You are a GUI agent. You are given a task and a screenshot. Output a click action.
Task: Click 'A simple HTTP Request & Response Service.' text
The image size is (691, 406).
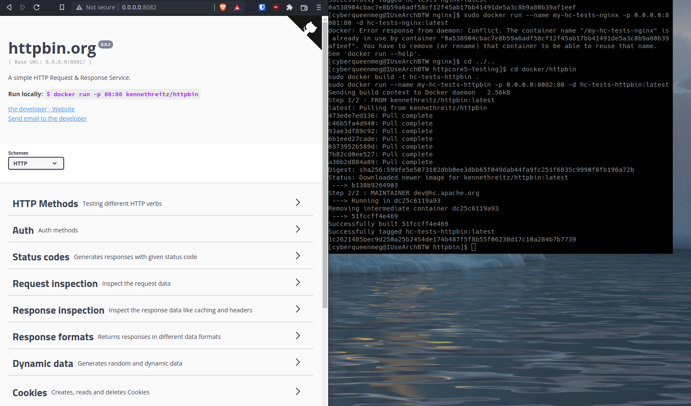(x=69, y=78)
